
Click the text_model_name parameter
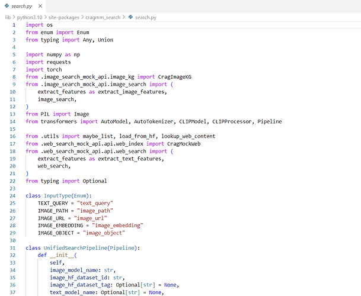click(72, 292)
